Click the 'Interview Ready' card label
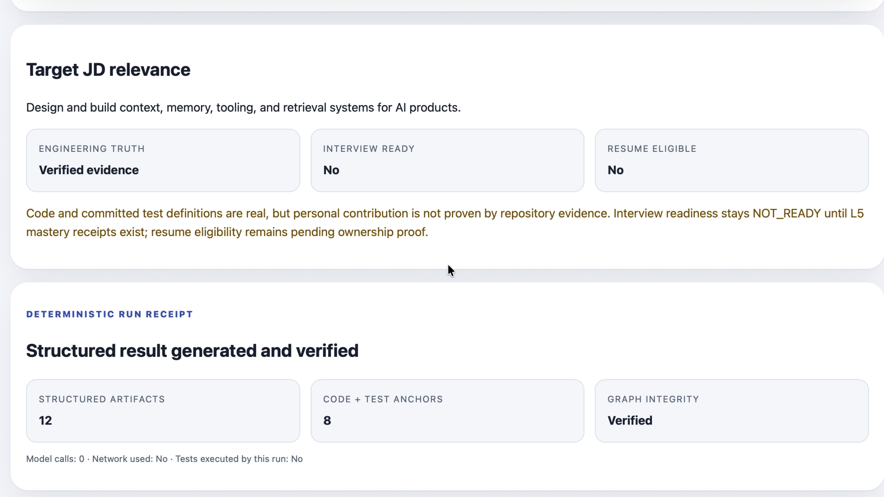 369,149
